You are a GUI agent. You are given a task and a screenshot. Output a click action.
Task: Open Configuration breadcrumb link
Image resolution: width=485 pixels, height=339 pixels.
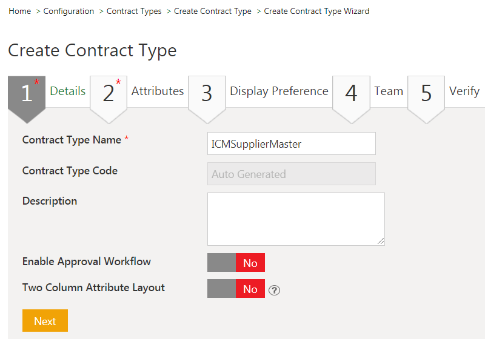69,12
